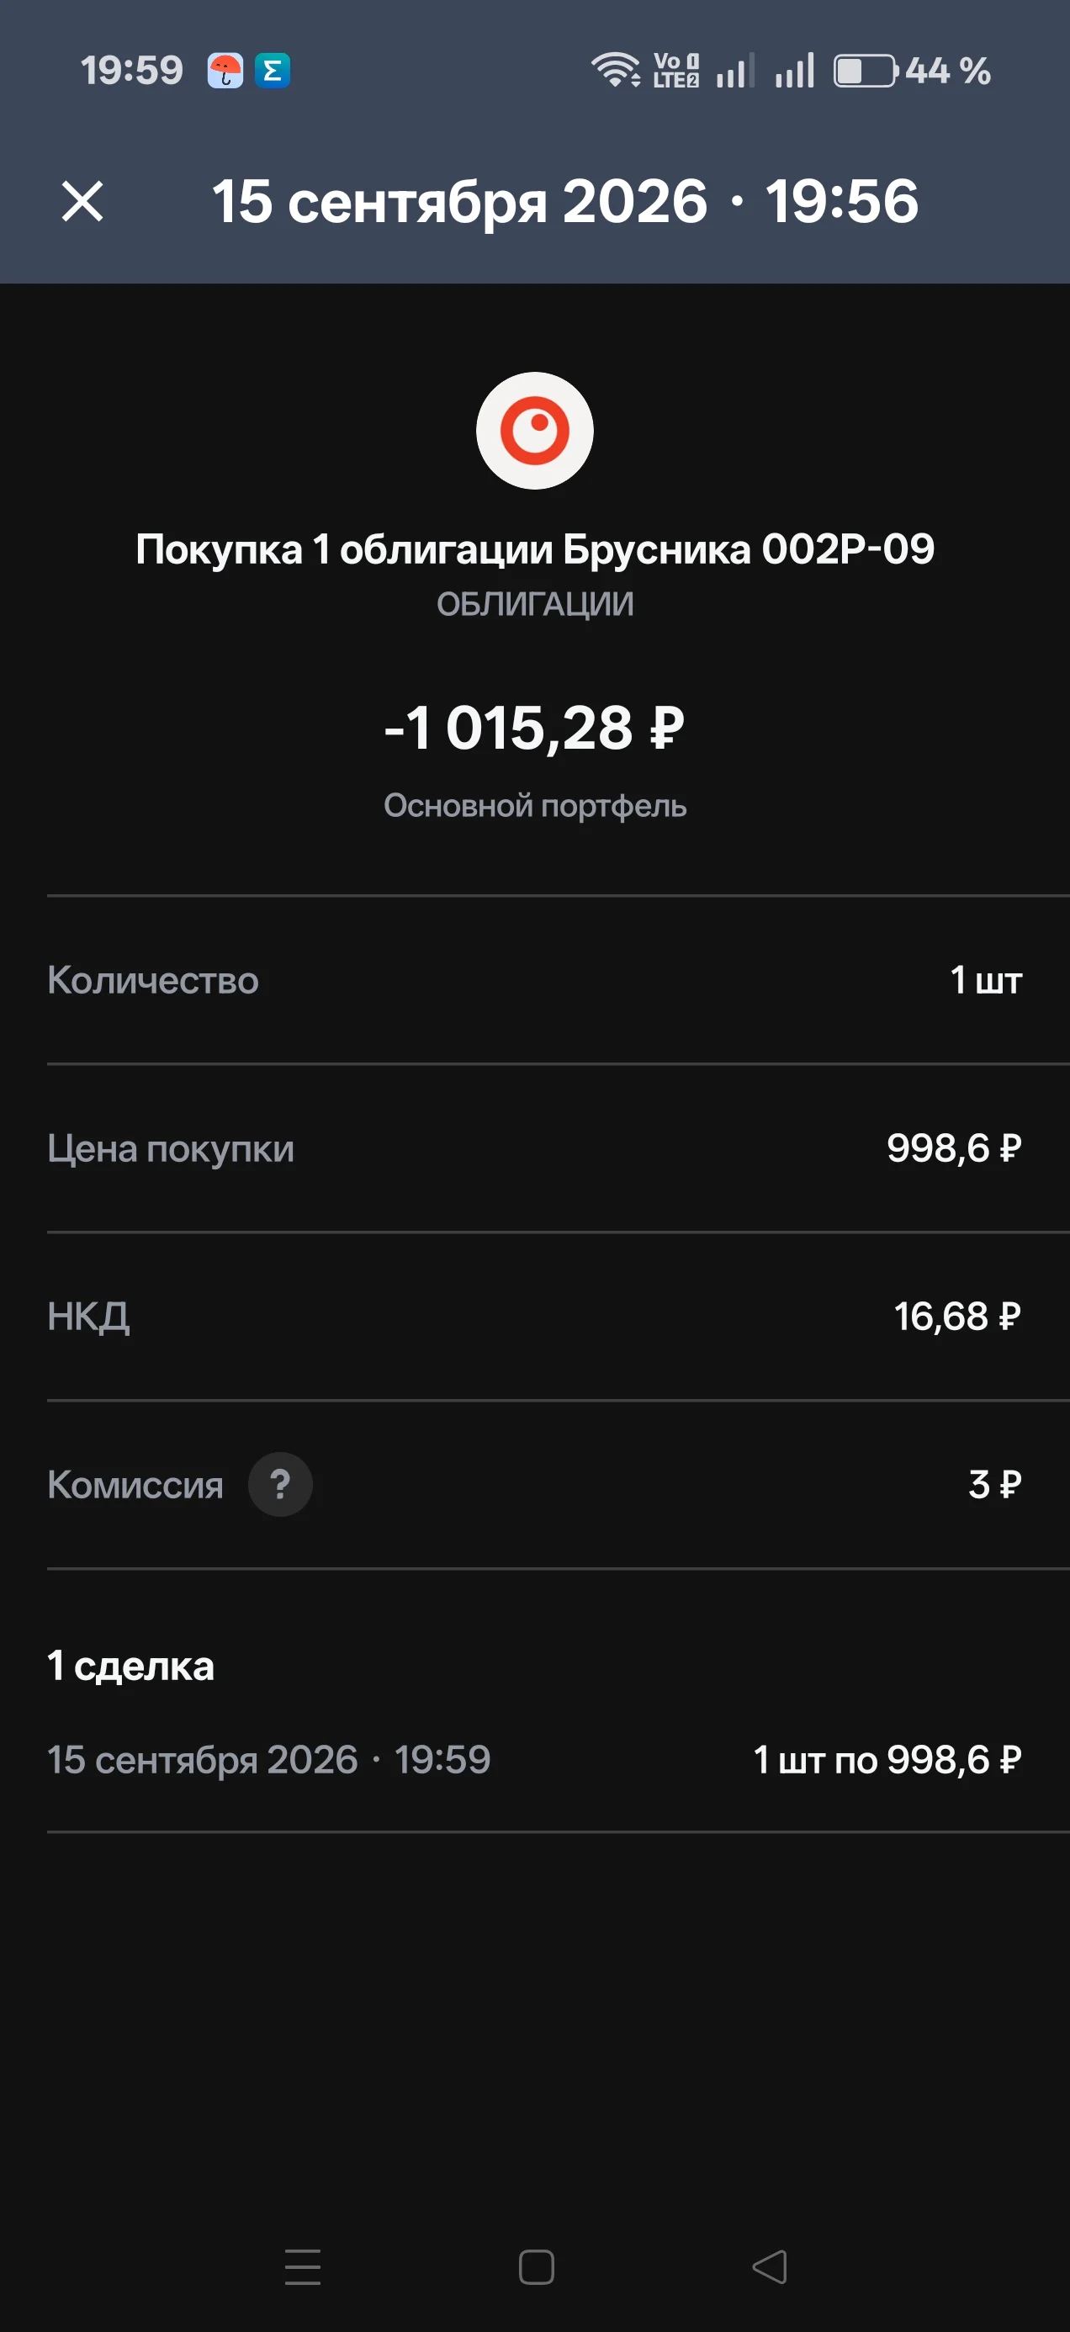Tap Android home square button

coord(536,2267)
